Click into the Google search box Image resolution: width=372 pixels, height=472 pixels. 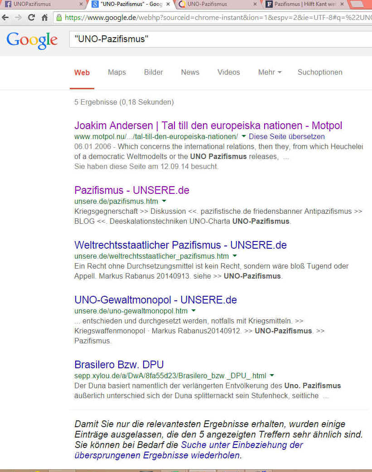[217, 39]
